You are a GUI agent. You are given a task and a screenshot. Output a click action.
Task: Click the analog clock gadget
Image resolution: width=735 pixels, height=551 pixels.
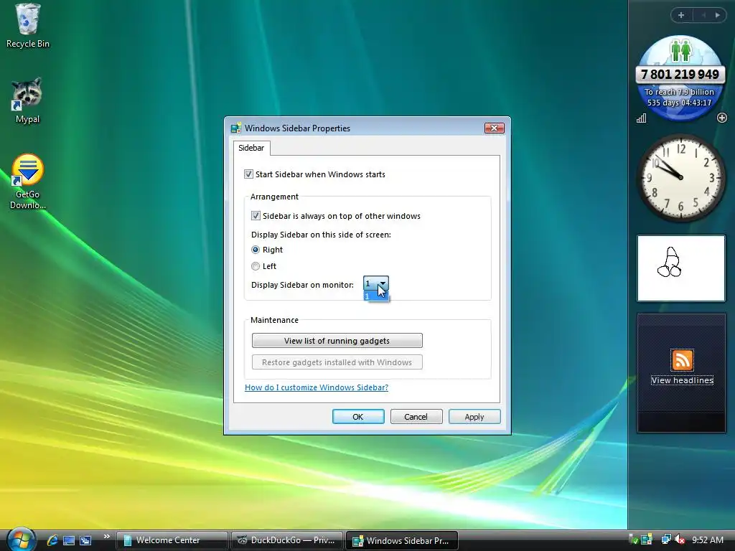pos(680,178)
